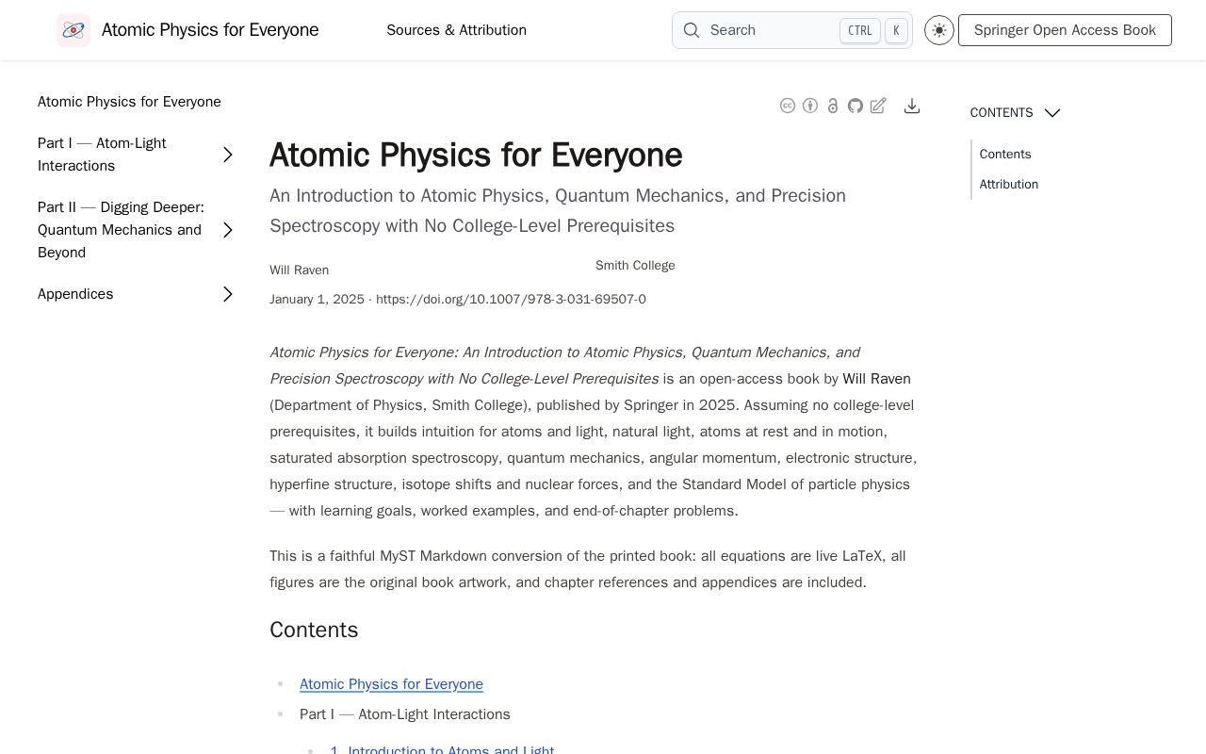Click the Smith College affiliation text

[635, 266]
